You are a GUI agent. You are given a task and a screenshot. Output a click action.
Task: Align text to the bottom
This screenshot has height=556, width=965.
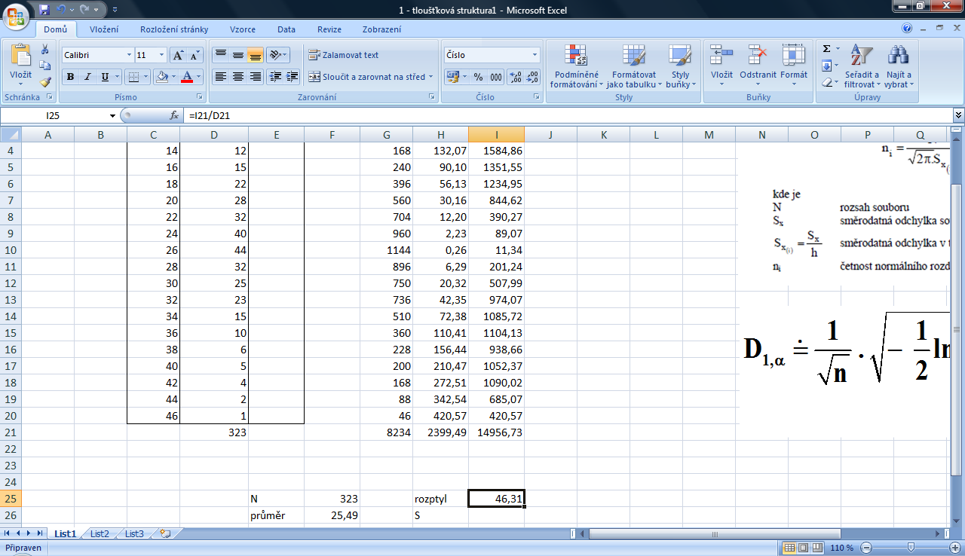(256, 55)
